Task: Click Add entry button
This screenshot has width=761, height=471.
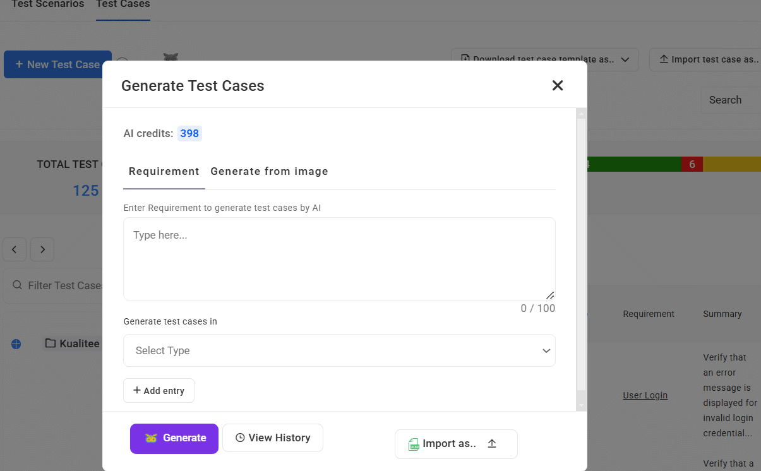Action: [x=159, y=391]
